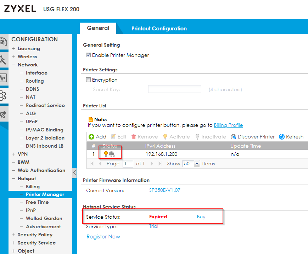Follow the Billing Profile link
The width and height of the screenshot is (308, 254).
click(x=228, y=125)
